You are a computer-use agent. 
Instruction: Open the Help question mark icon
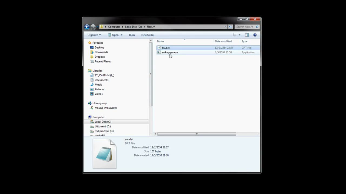pos(255,35)
